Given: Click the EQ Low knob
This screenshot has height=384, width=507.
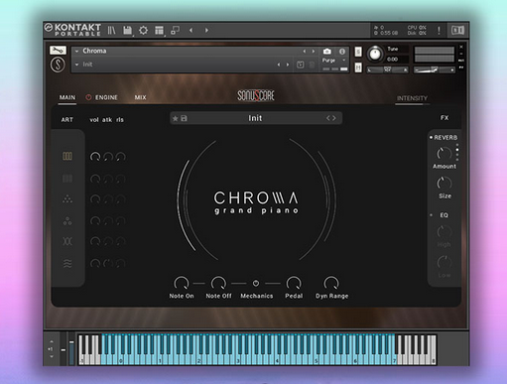Looking at the screenshot, I should click(x=444, y=263).
